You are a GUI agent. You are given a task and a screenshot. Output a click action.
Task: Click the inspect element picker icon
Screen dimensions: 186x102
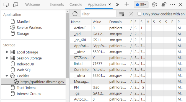[x=6, y=5]
